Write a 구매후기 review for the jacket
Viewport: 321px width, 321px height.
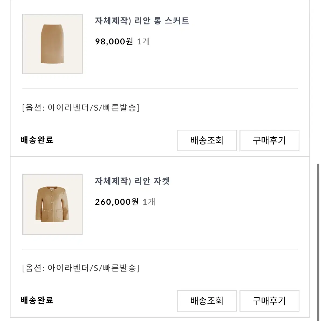tap(269, 301)
